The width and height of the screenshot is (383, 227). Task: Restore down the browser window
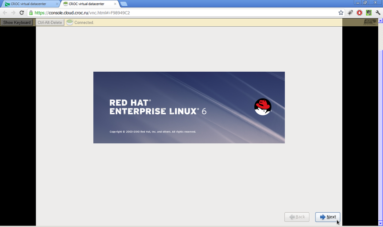365,3
